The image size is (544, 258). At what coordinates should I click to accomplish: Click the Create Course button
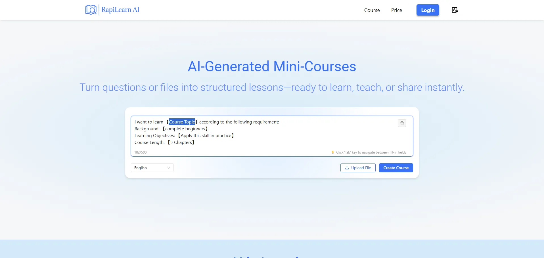[x=396, y=168]
